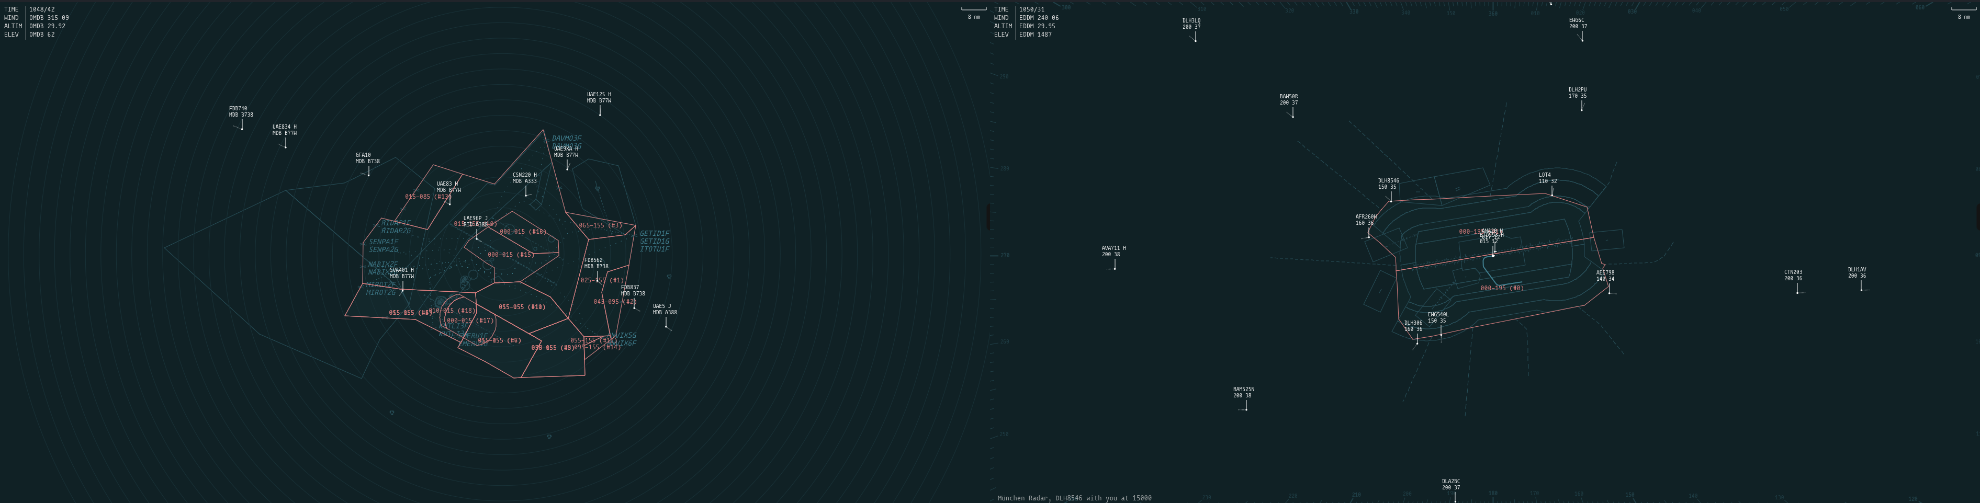Select aircraft DLH3LQ on the EDDM radar
Image resolution: width=1980 pixels, height=503 pixels.
click(x=1191, y=24)
